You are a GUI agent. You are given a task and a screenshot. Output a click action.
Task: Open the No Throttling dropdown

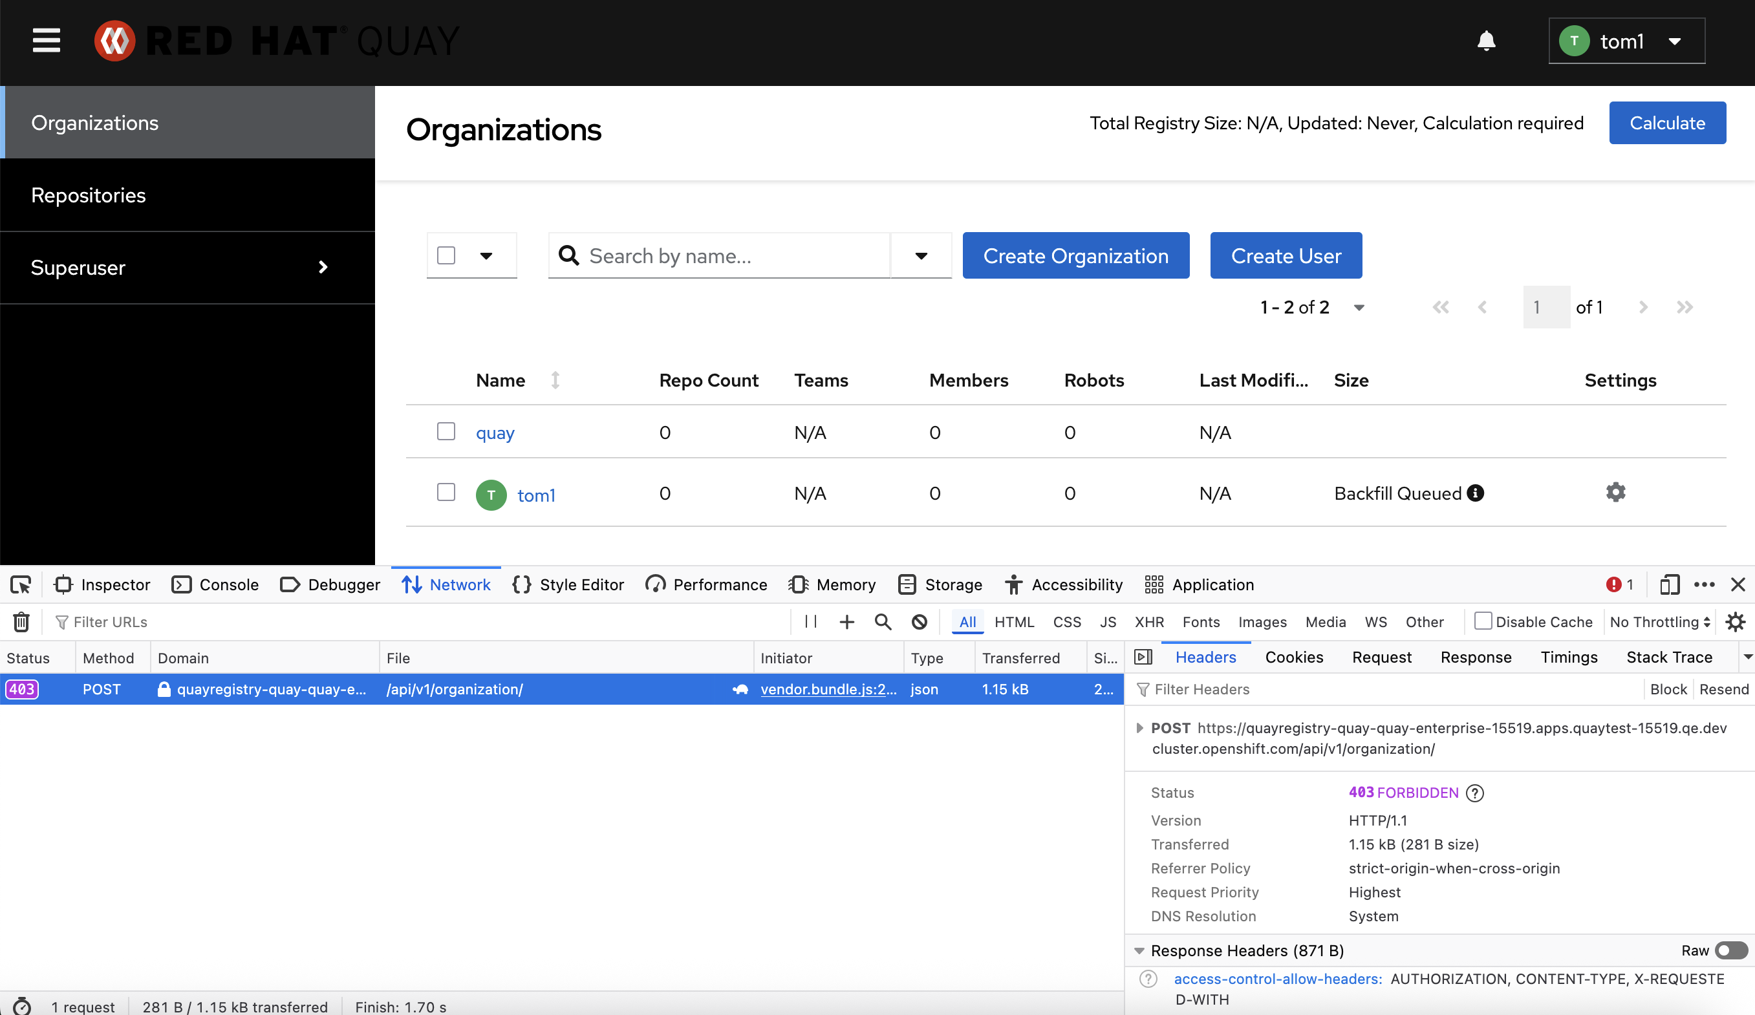point(1659,621)
